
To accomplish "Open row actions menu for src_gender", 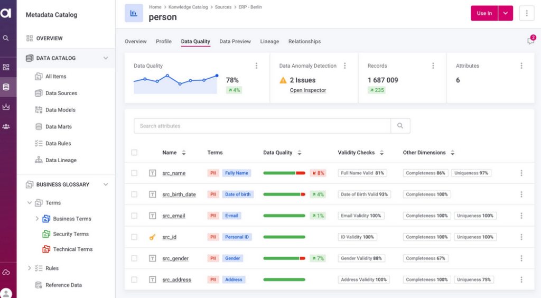I will pyautogui.click(x=521, y=258).
